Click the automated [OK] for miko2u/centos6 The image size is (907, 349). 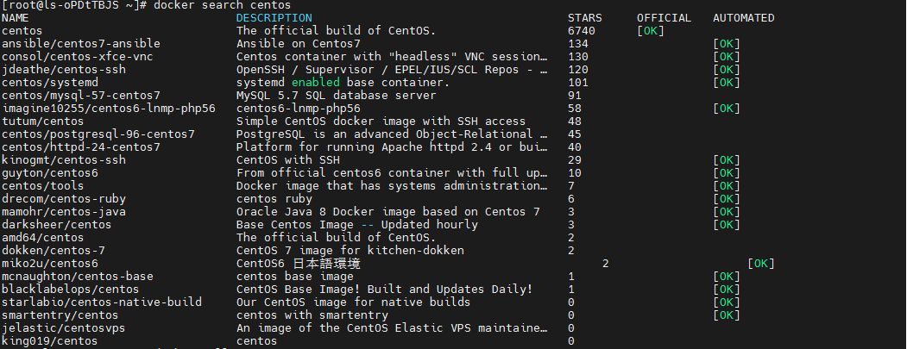tap(761, 264)
